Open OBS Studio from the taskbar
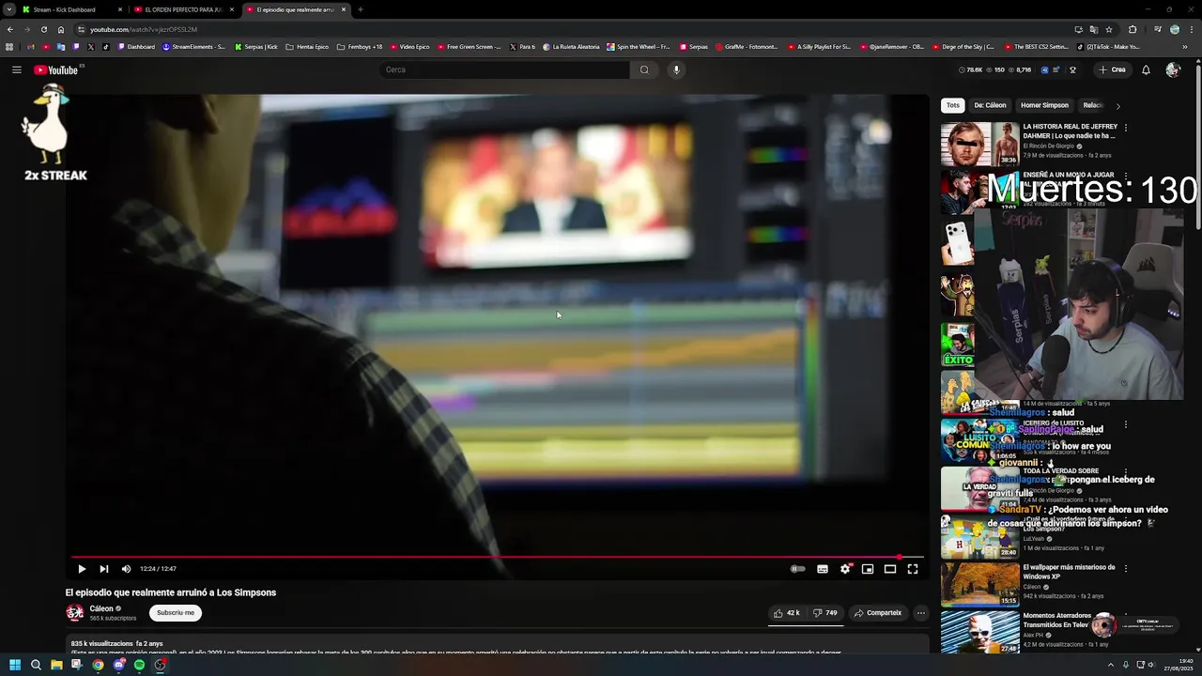This screenshot has height=676, width=1202. 161,665
